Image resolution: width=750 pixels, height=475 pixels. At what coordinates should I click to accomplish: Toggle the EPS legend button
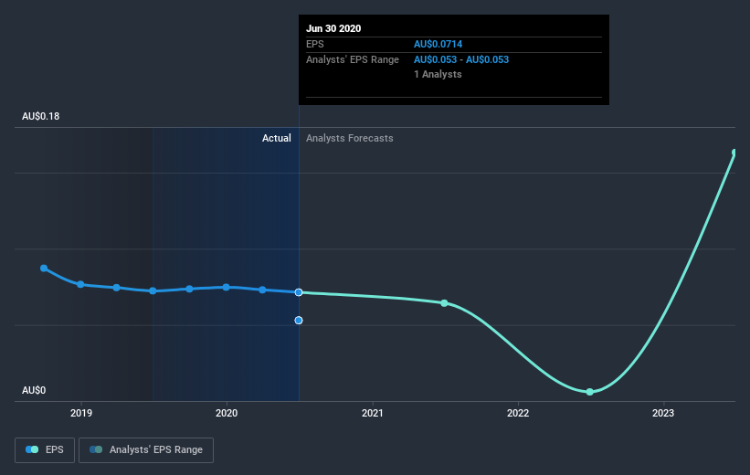45,449
